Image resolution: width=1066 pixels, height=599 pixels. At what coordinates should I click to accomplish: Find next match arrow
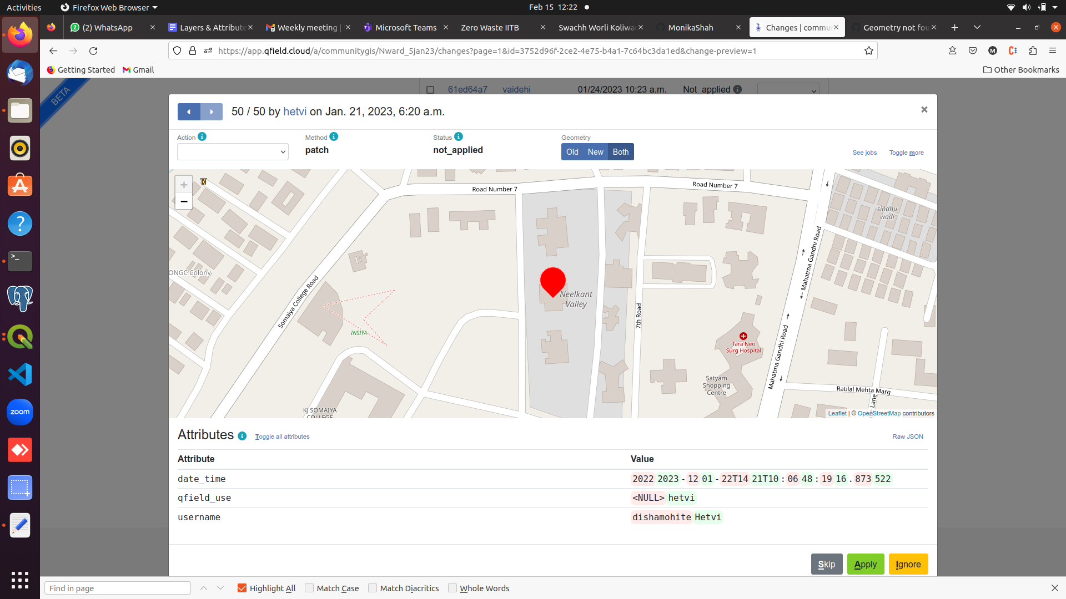220,588
